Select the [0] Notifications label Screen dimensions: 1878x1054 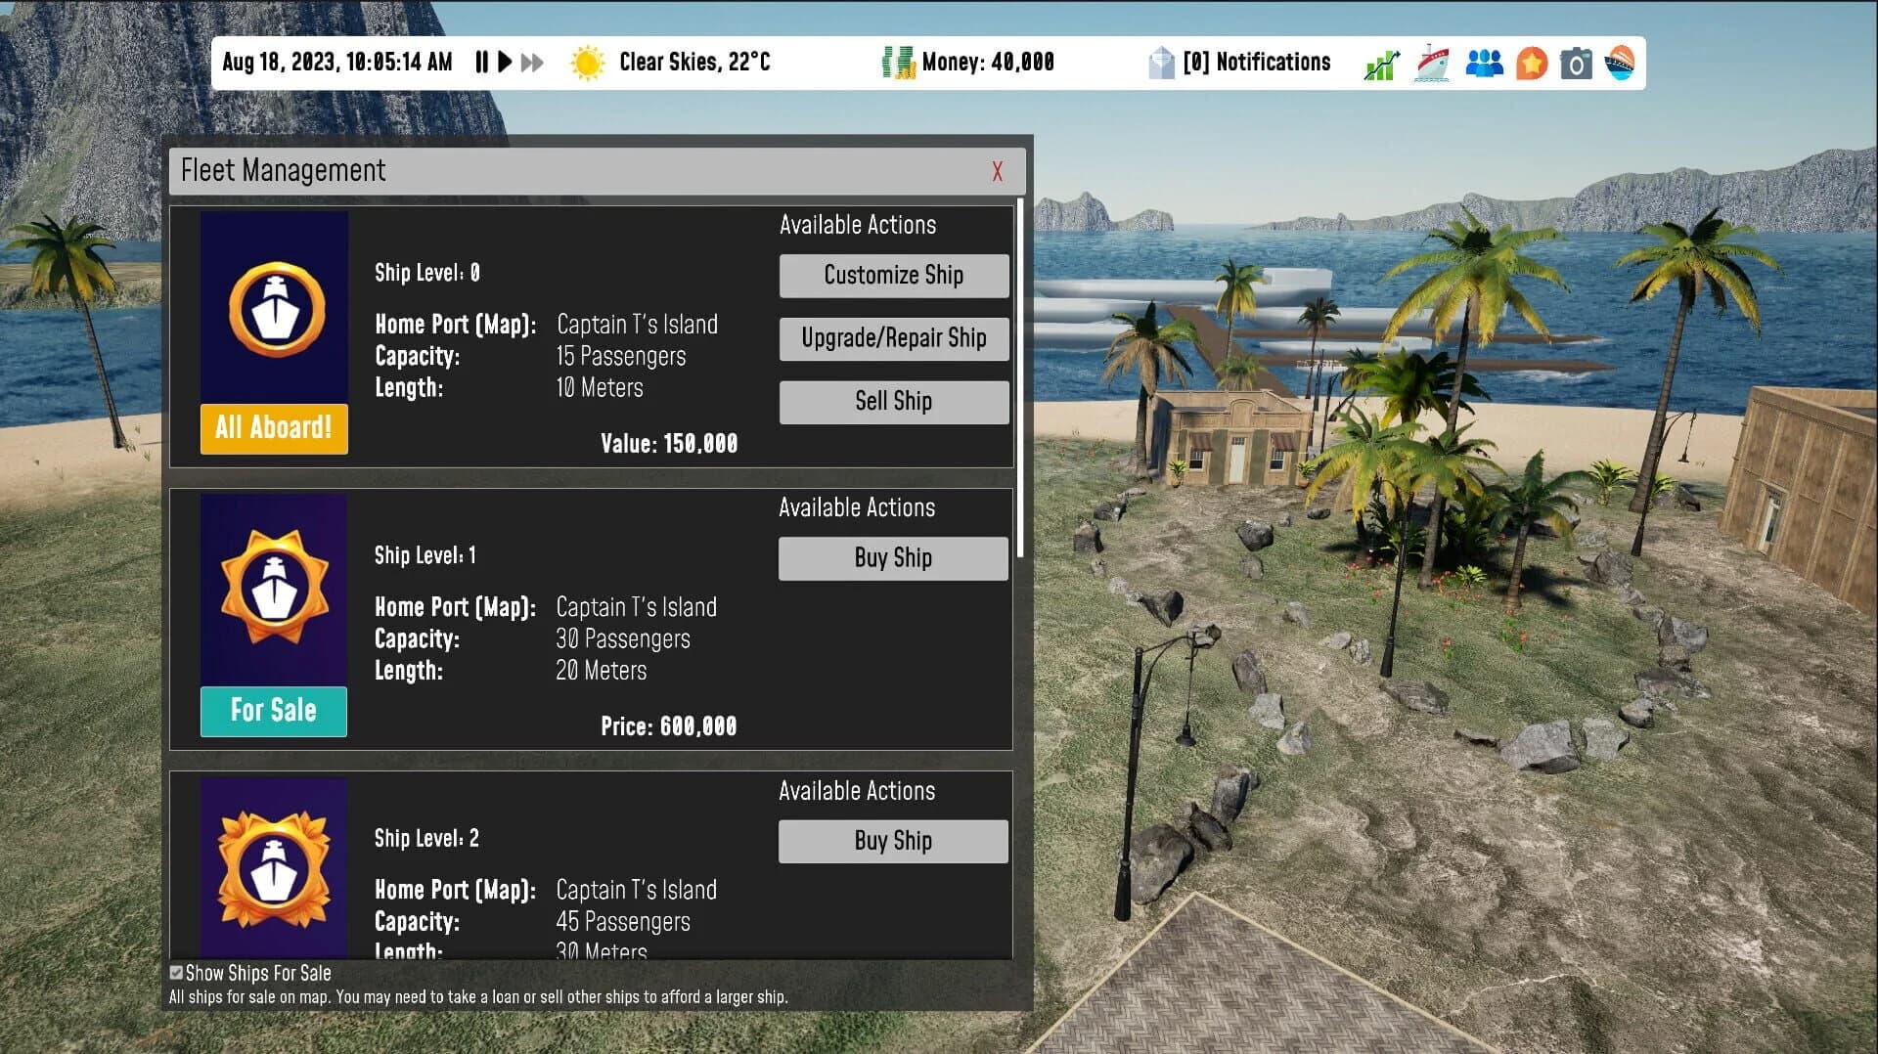1258,62
